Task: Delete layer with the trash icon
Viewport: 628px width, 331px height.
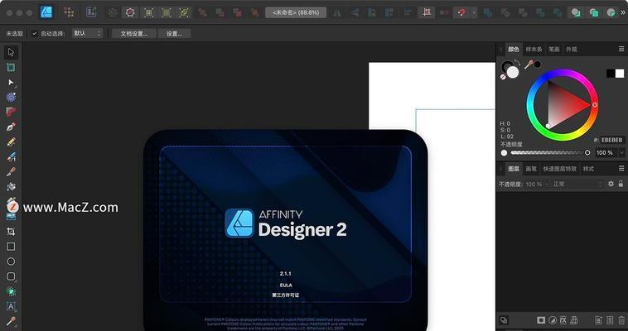Action: [621, 320]
